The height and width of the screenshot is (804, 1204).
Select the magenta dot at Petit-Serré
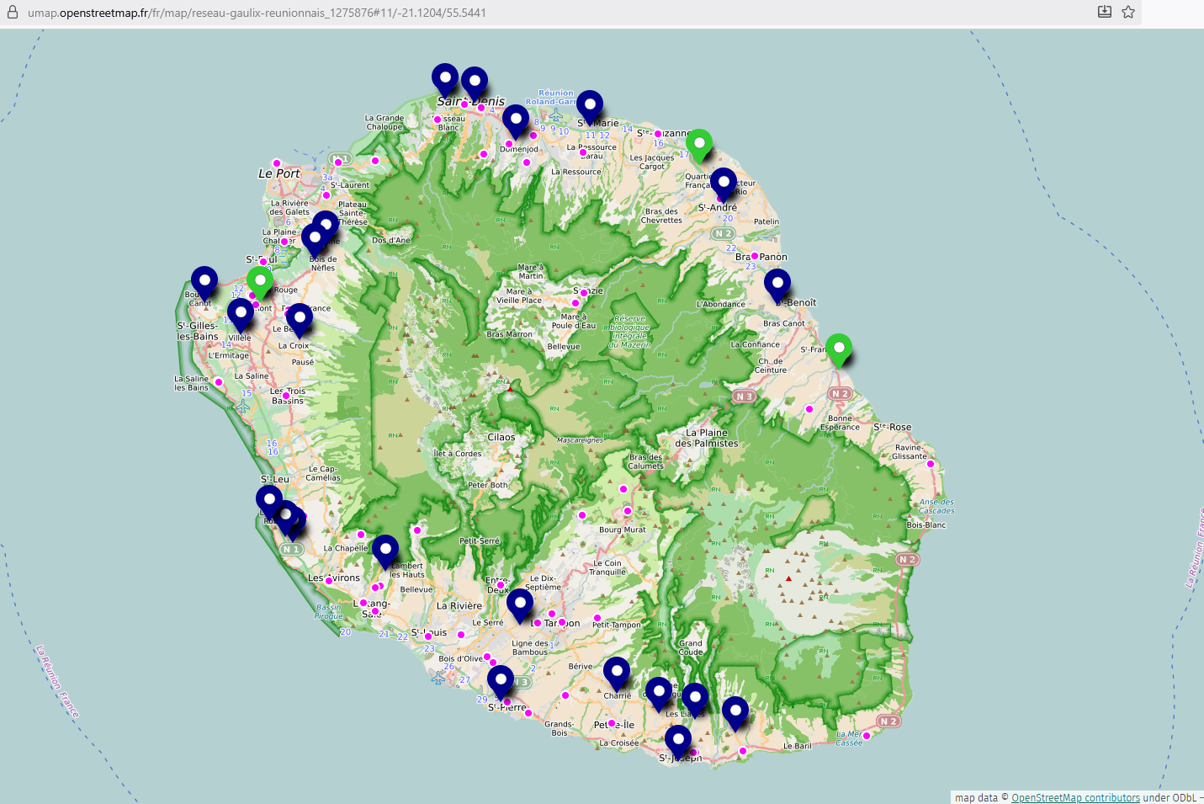click(x=417, y=530)
